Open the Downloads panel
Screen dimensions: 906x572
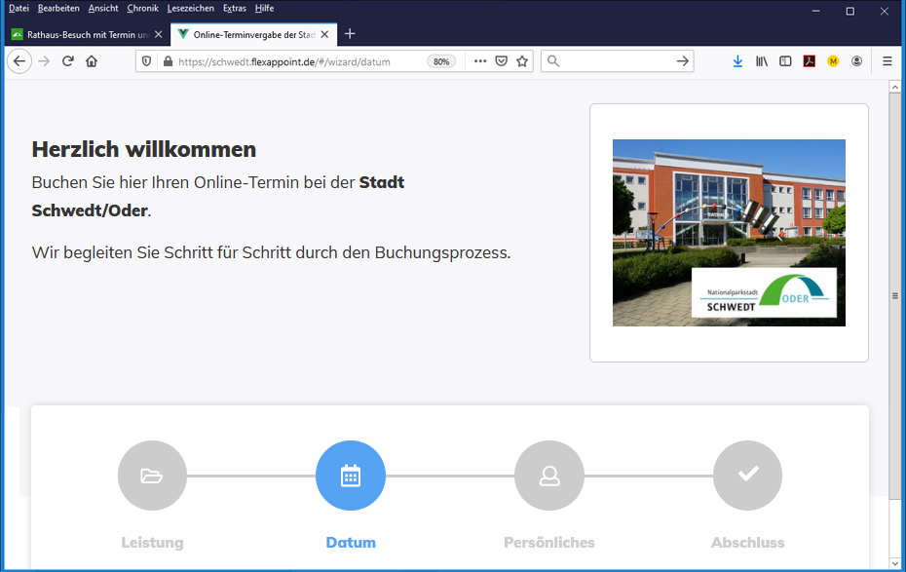(737, 60)
